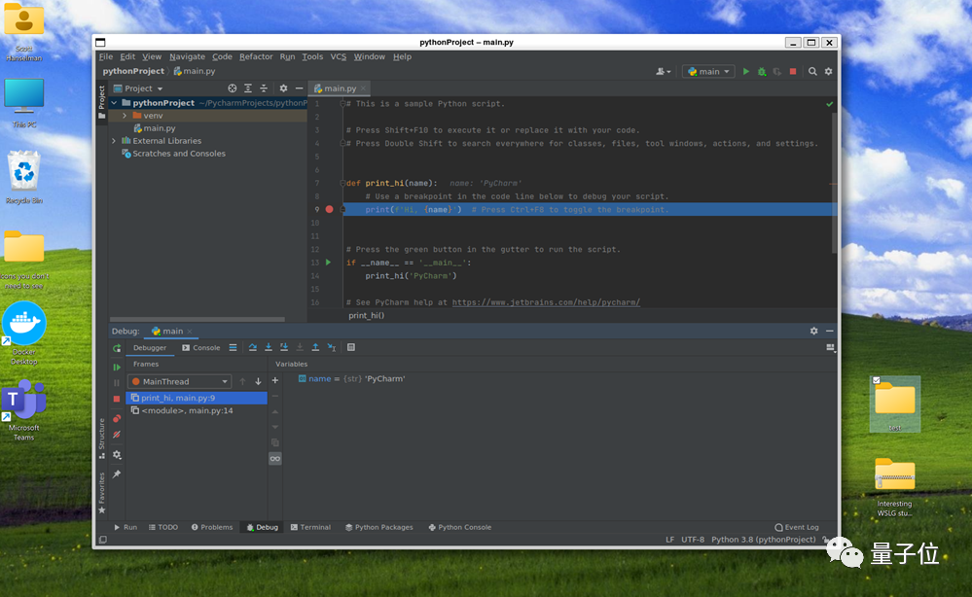Open the MainThread thread selector dropdown

[x=180, y=381]
